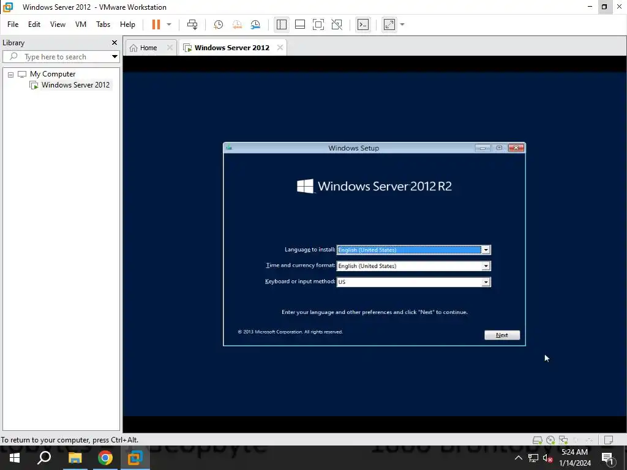Click the stretch guest display icon
Viewport: 627px width, 470px height.
point(389,24)
